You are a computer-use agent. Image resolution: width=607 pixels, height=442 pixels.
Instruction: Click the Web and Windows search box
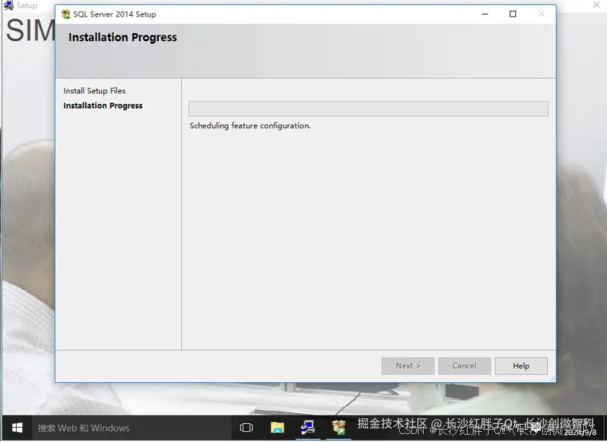[131, 428]
